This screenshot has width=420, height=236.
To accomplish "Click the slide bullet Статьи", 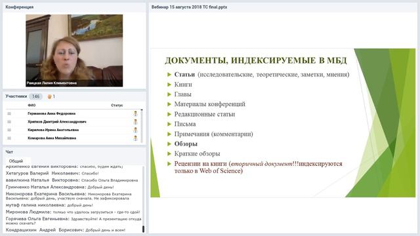I will click(x=262, y=75).
